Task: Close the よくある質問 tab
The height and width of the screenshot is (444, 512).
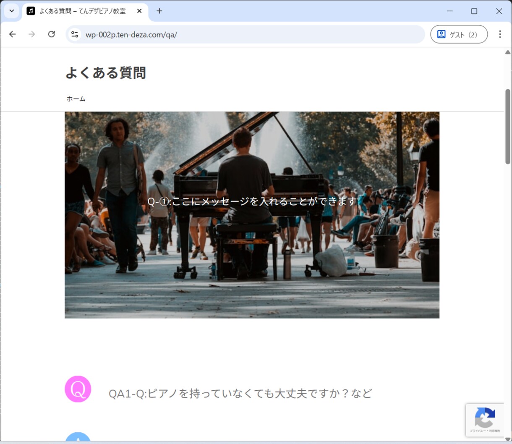Action: click(x=139, y=11)
